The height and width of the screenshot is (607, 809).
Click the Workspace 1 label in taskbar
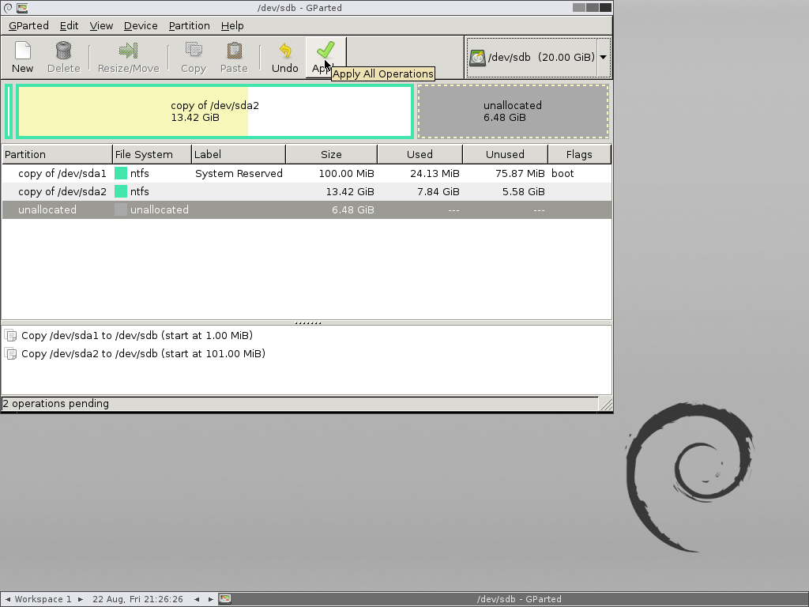[43, 599]
